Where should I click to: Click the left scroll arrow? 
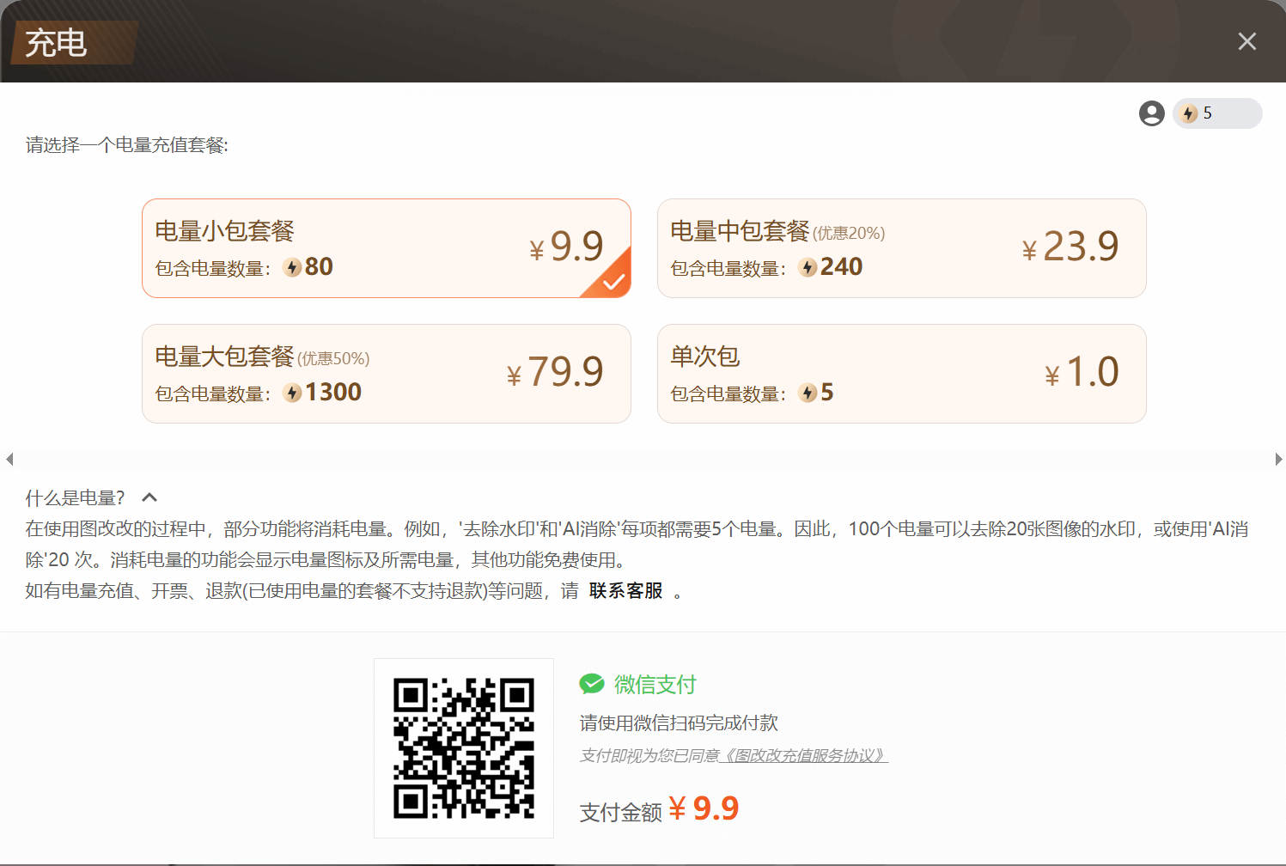tap(9, 459)
